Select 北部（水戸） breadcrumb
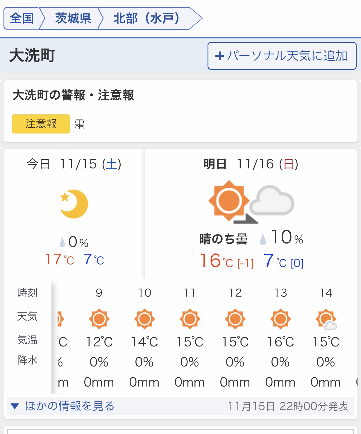Screen dimensions: 361x434 pyautogui.click(x=146, y=18)
